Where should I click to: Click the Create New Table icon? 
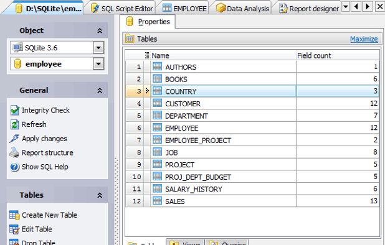(14, 215)
